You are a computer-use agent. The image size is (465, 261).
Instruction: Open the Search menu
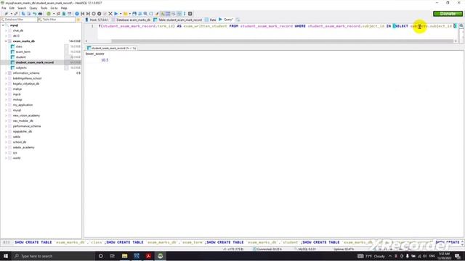pos(22,8)
